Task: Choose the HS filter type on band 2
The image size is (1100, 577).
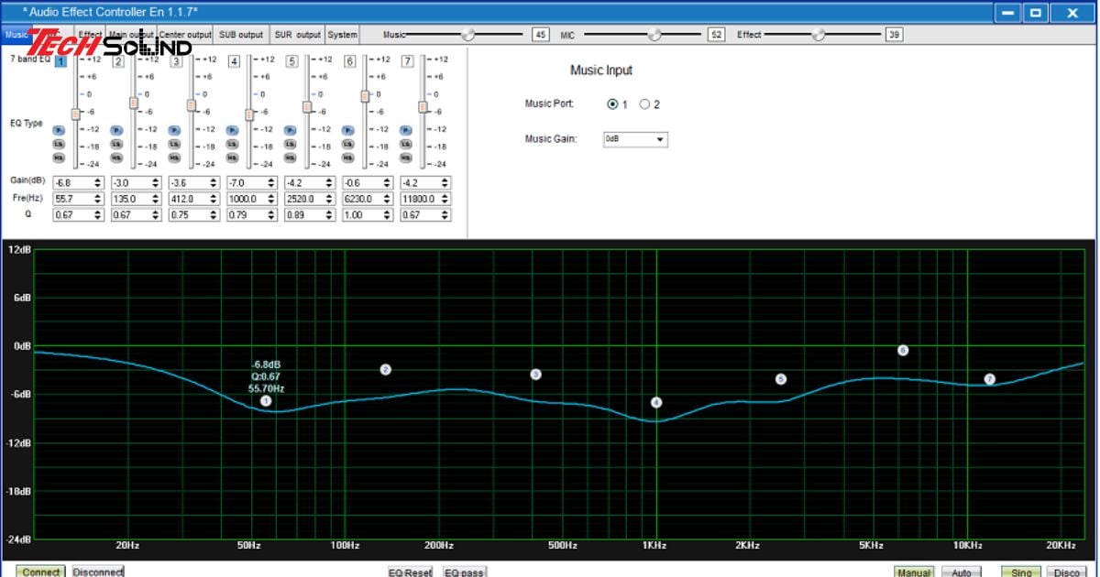Action: point(116,158)
